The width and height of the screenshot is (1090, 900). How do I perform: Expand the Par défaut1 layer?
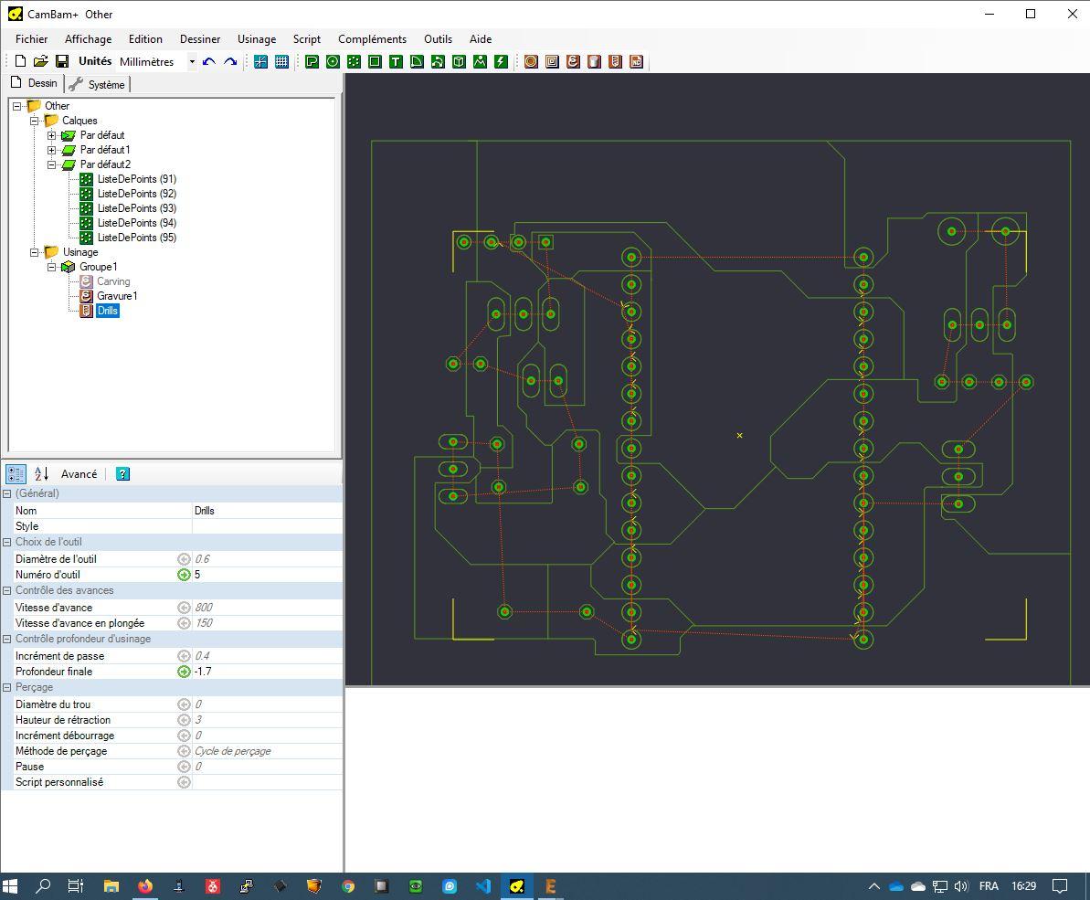(52, 150)
